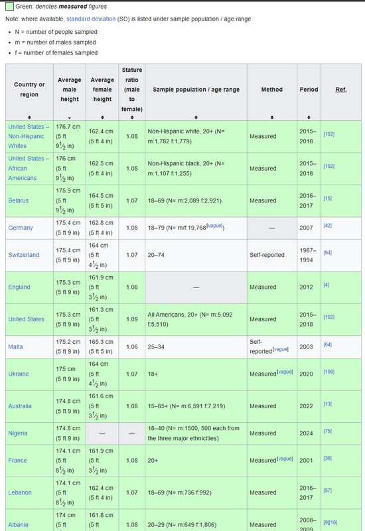
Task: Sort table by Country or region column
Action: tap(29, 117)
